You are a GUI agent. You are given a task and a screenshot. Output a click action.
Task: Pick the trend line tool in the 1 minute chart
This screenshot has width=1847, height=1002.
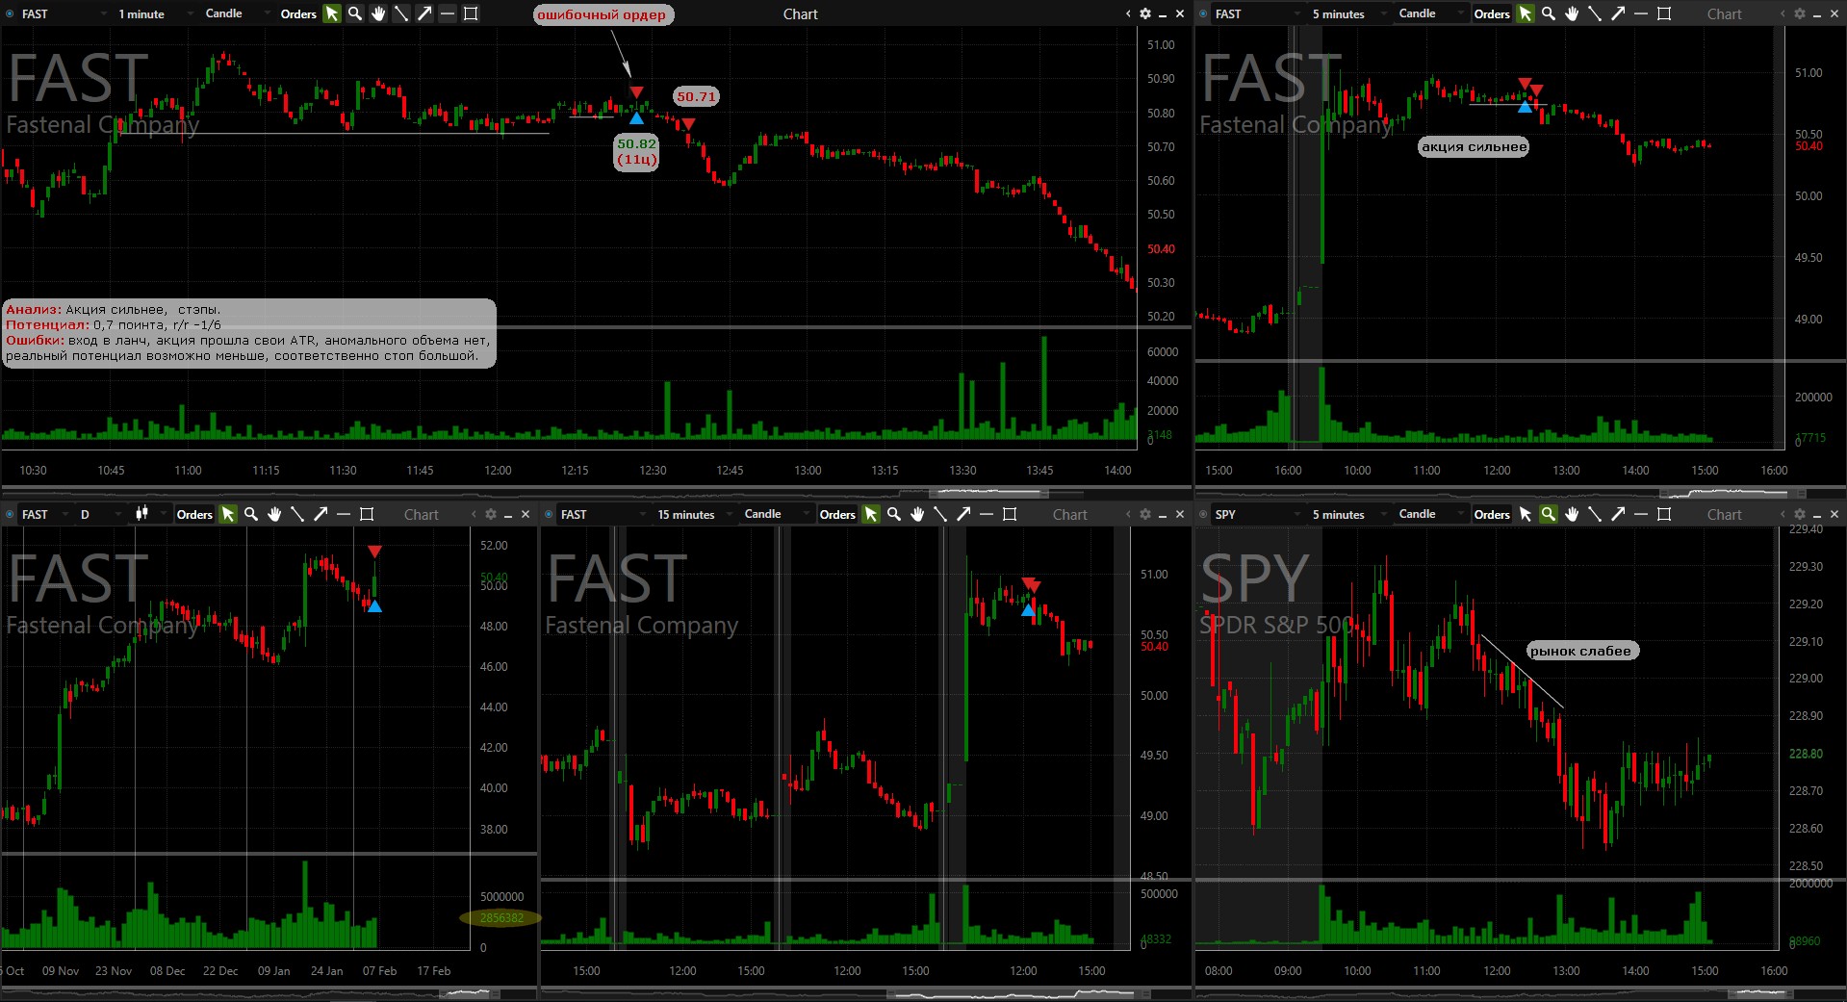tap(401, 13)
